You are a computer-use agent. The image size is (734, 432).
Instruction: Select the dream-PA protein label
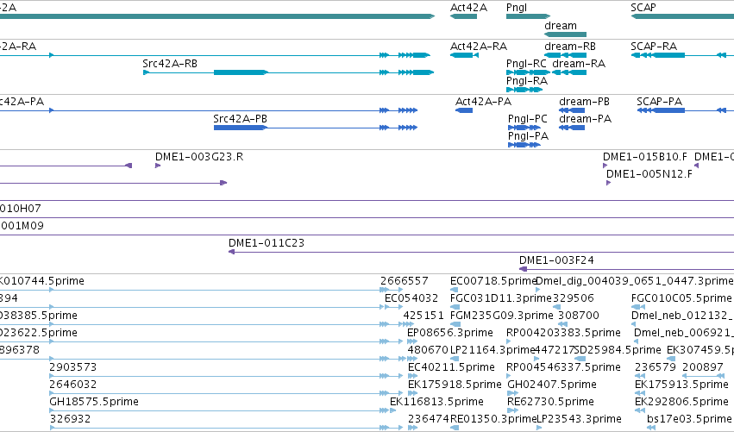tap(585, 119)
